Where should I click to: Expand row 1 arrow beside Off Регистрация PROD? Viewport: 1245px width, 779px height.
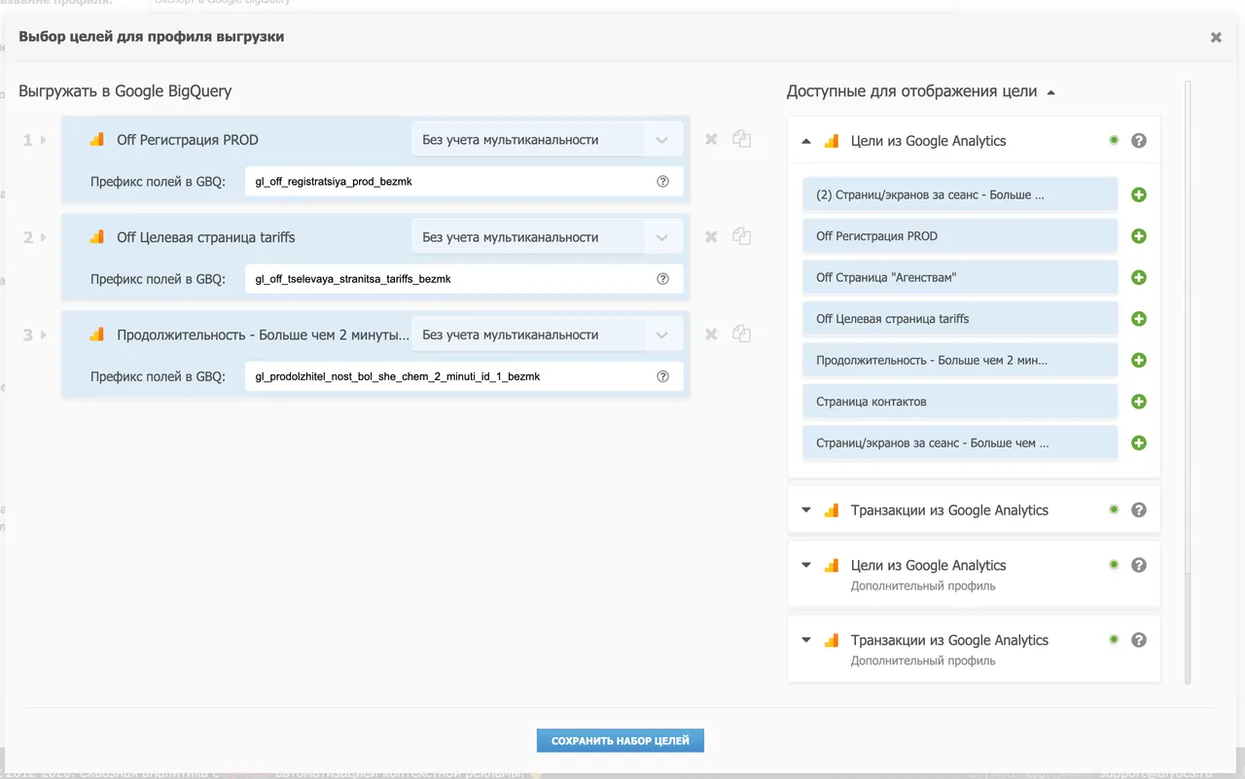click(x=43, y=140)
